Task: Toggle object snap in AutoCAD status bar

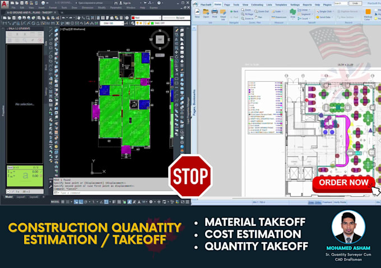Action: tap(106, 202)
